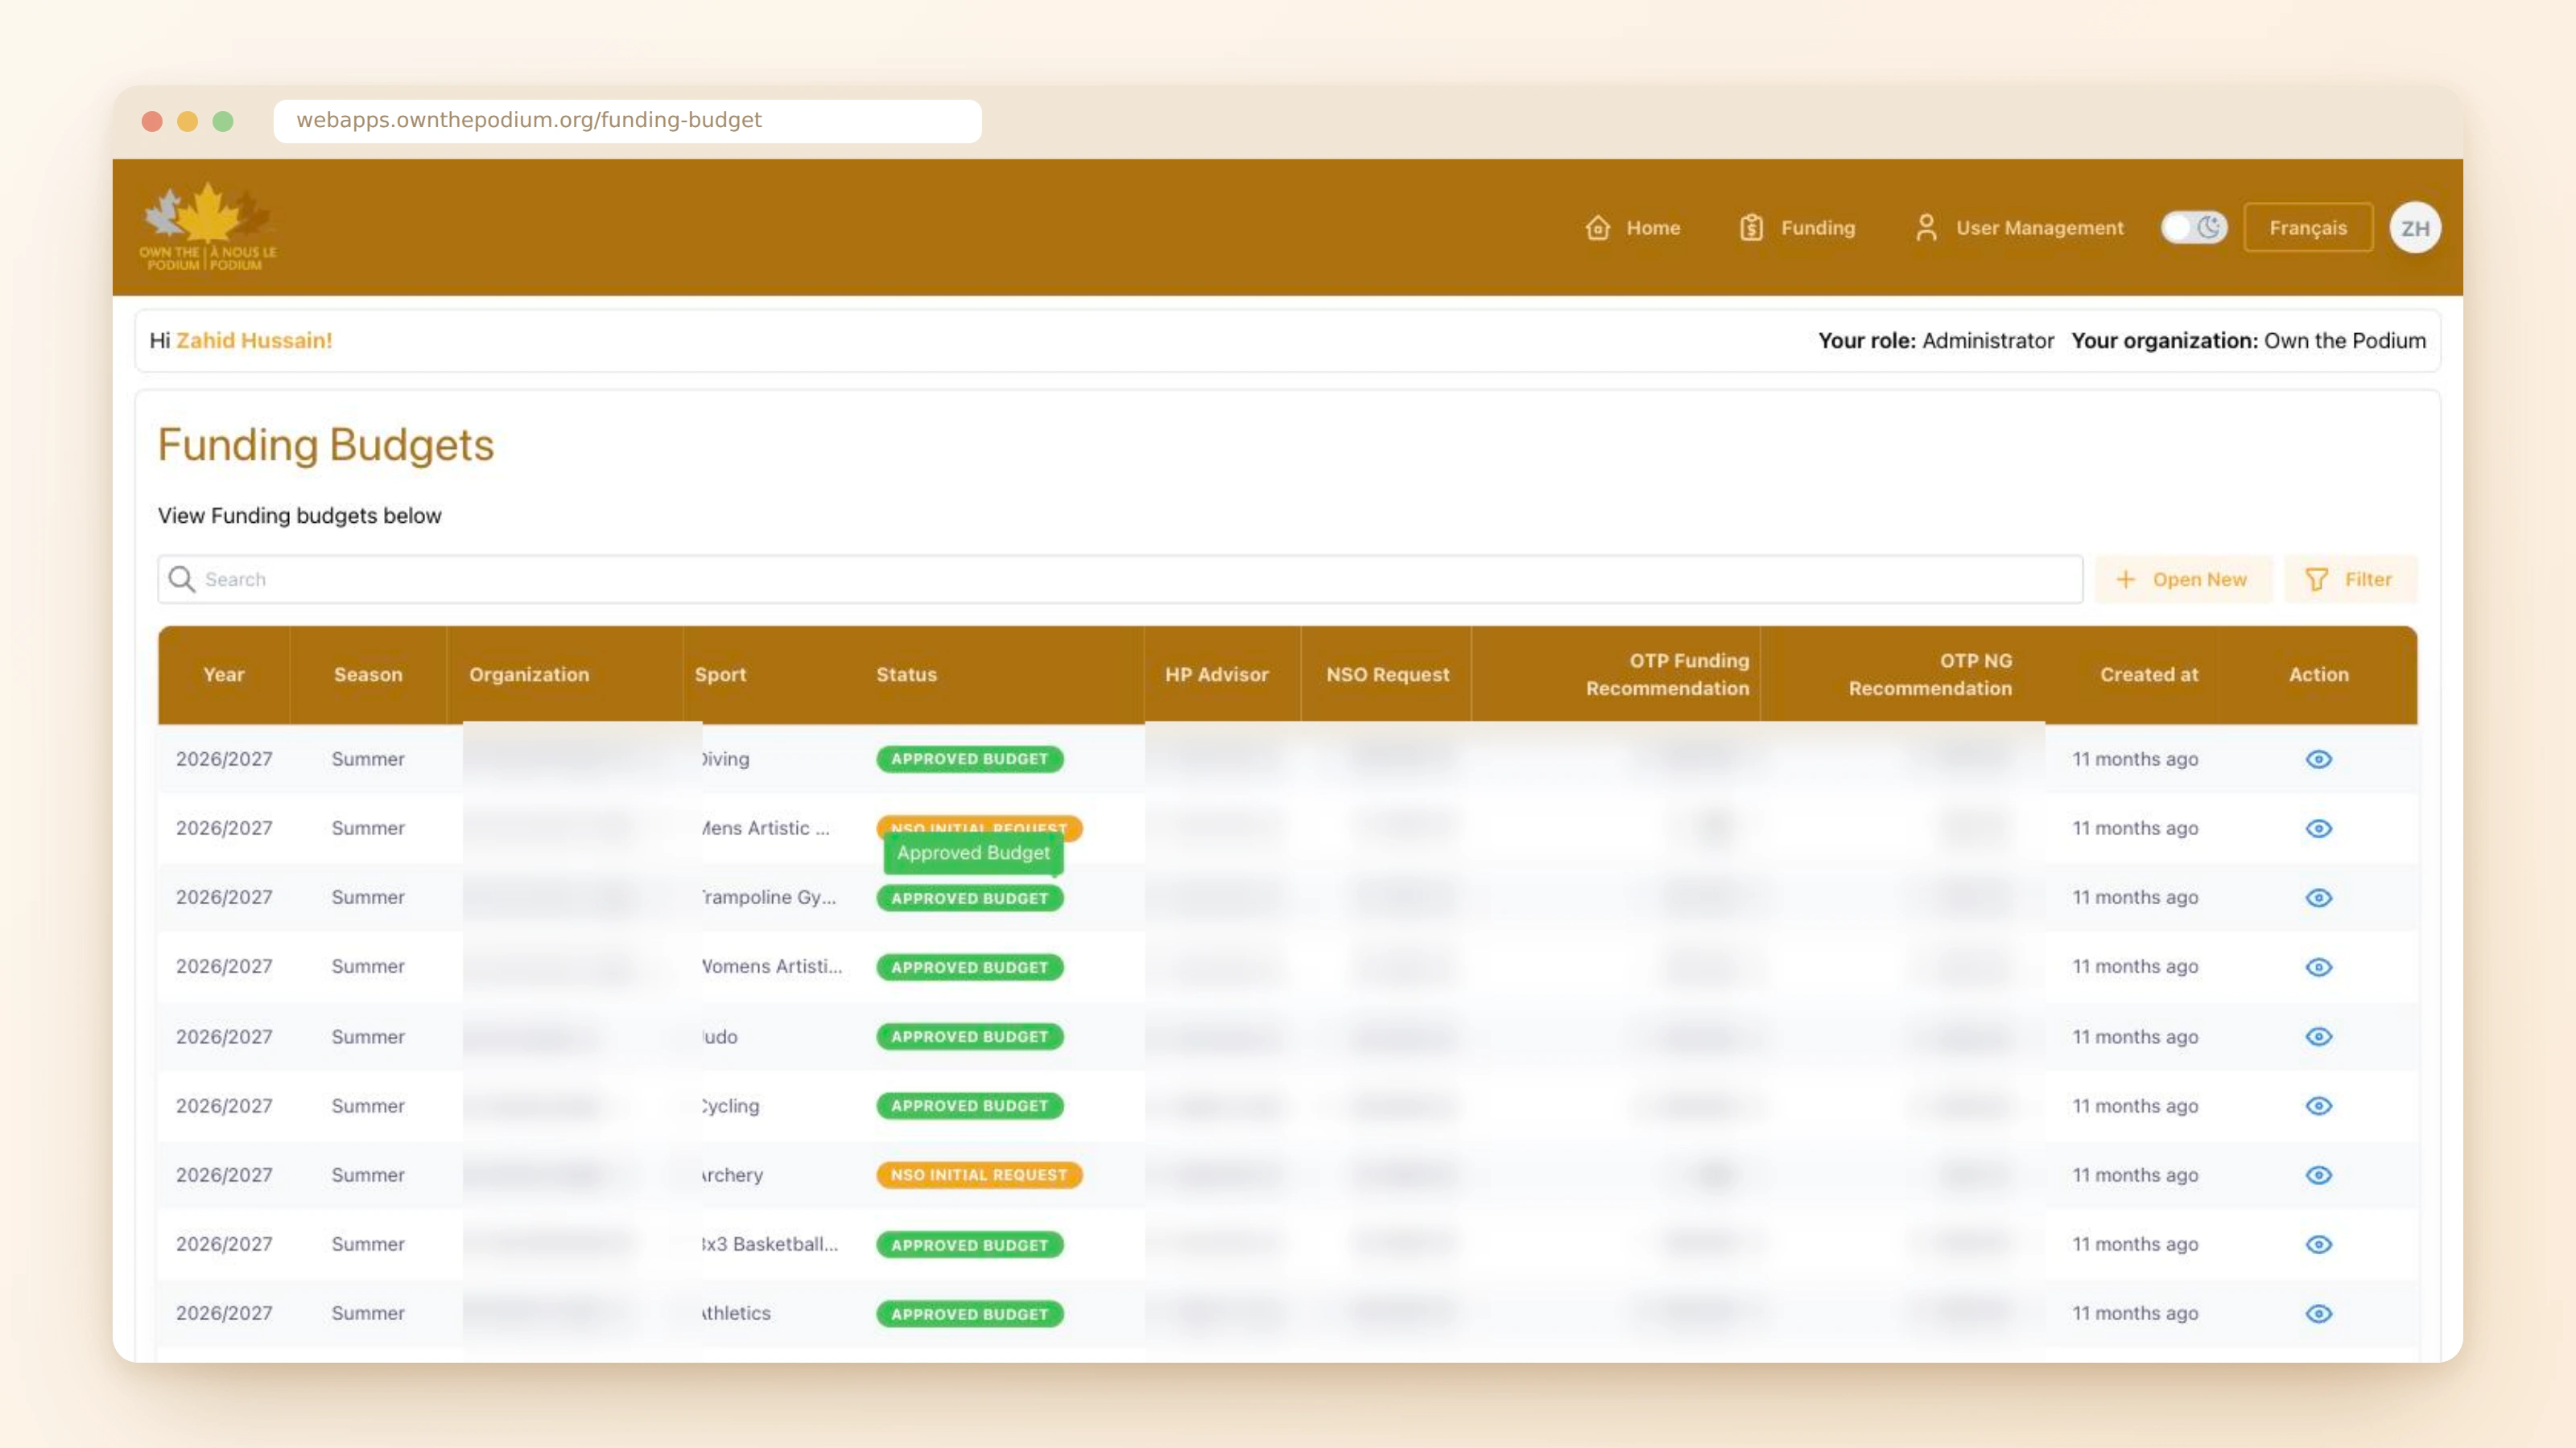The image size is (2576, 1448).
Task: Click the Open New button
Action: [2183, 579]
